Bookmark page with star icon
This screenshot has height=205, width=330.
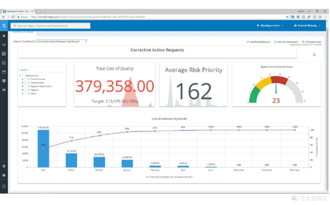click(287, 17)
